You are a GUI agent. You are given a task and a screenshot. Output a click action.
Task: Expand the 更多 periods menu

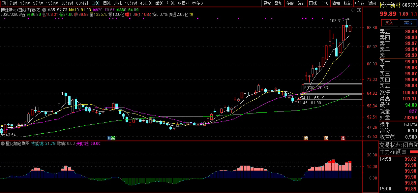coord(197,3)
